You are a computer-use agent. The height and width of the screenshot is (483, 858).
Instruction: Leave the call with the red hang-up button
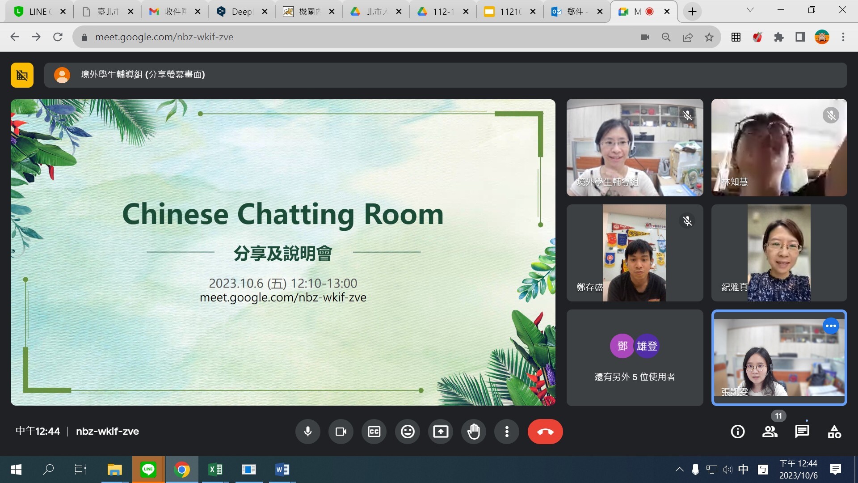[545, 432]
